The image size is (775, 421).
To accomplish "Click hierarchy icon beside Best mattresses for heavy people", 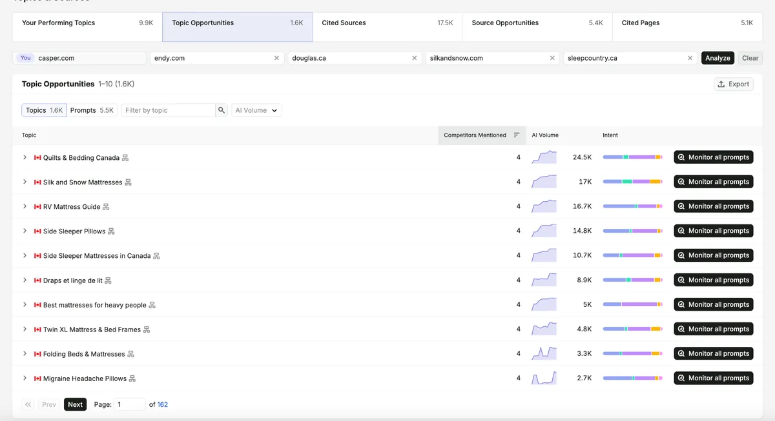I will (152, 305).
